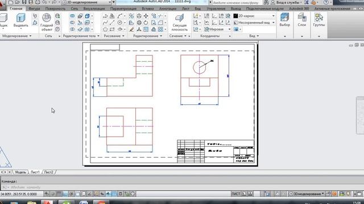This screenshot has width=364, height=204.
Task: Expand the Редактирование тела panel
Action: pyautogui.click(x=81, y=36)
